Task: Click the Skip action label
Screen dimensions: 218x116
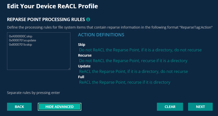Action: 82,45
